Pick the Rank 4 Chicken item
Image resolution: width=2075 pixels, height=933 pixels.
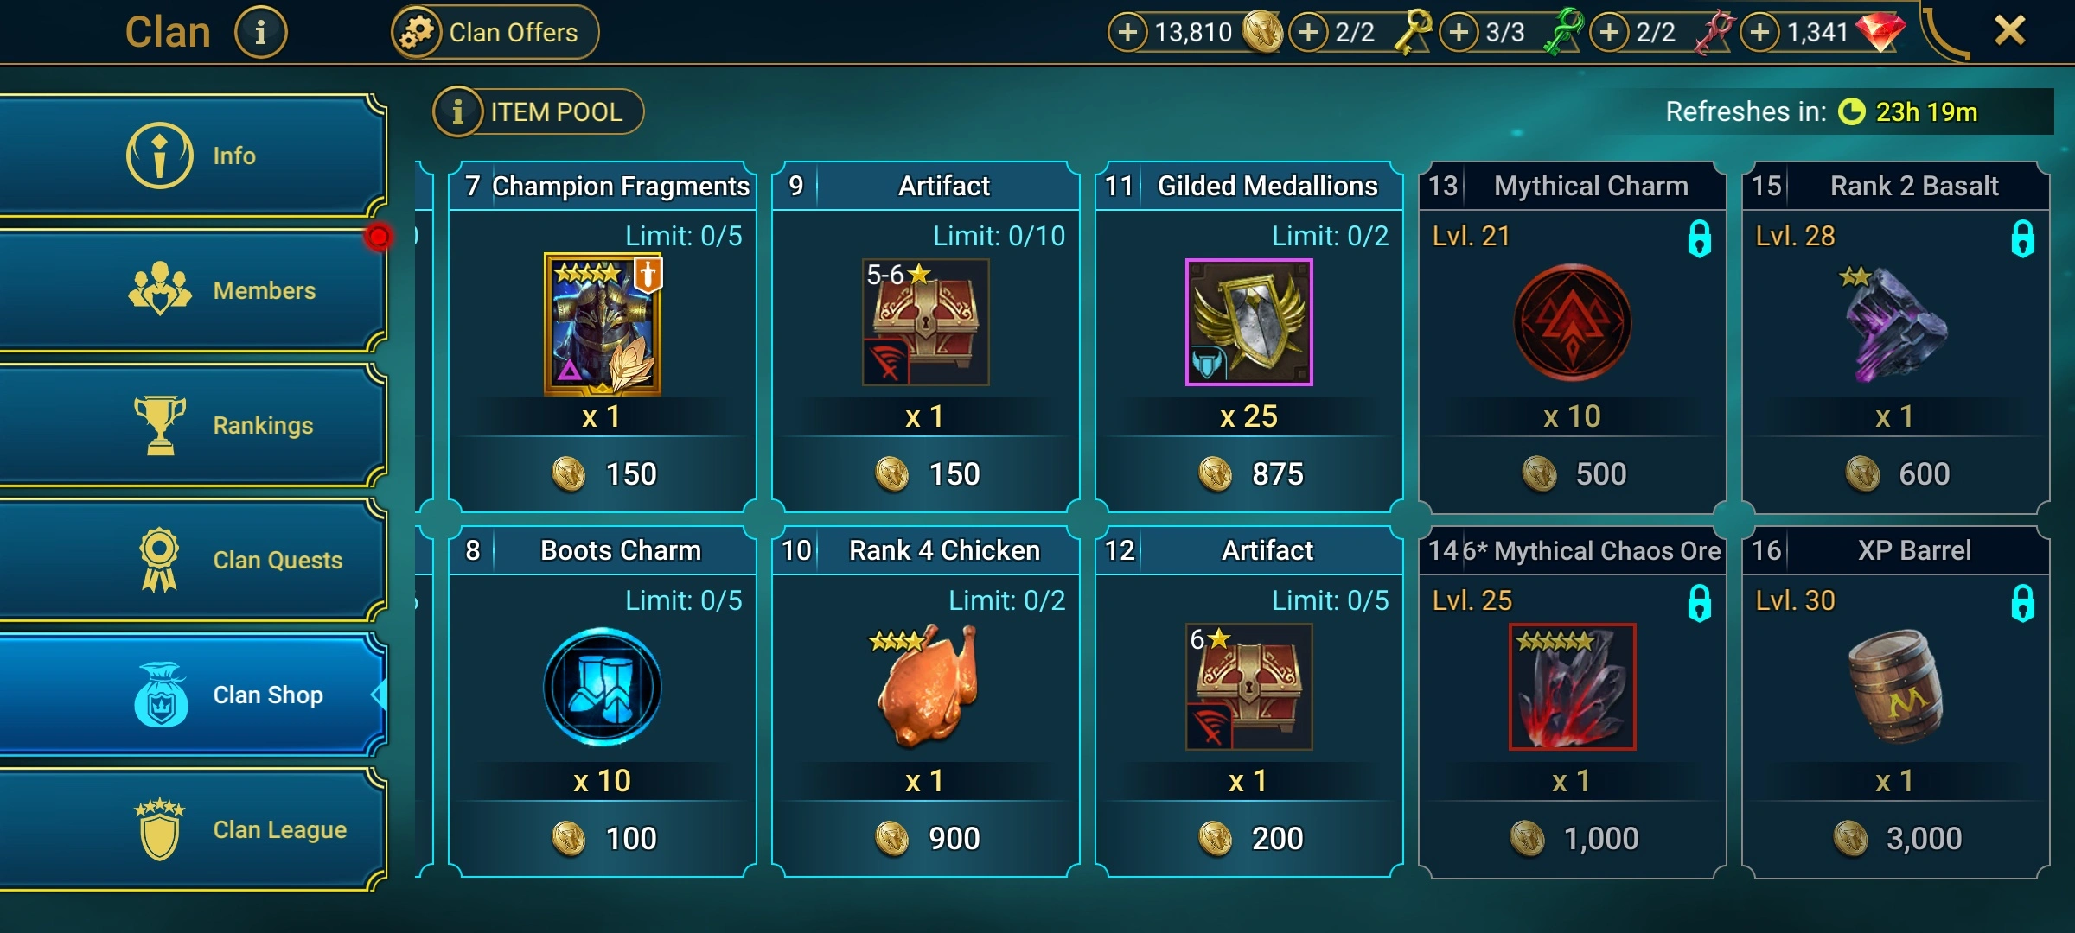pos(926,687)
